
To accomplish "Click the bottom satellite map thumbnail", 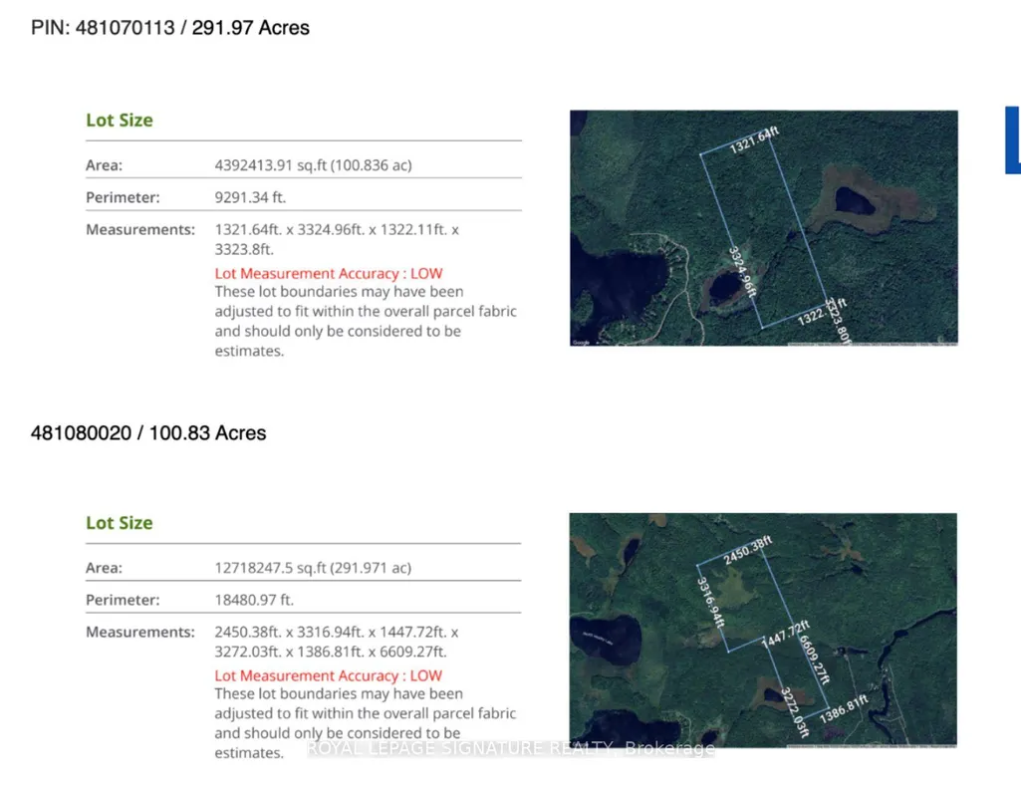I will pos(763,630).
